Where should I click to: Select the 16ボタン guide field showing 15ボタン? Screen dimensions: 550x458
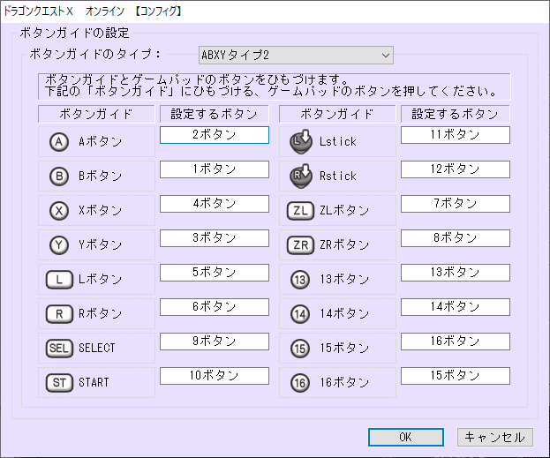(x=456, y=376)
